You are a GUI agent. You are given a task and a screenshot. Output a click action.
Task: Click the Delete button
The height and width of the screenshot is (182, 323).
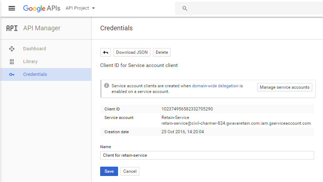pos(162,52)
